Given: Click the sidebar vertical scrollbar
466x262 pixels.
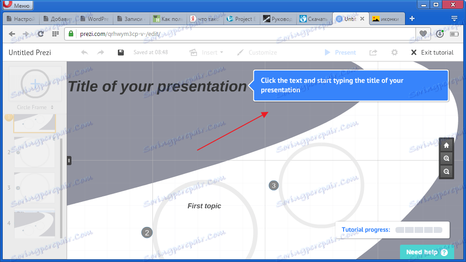Looking at the screenshot, I should point(61,188).
